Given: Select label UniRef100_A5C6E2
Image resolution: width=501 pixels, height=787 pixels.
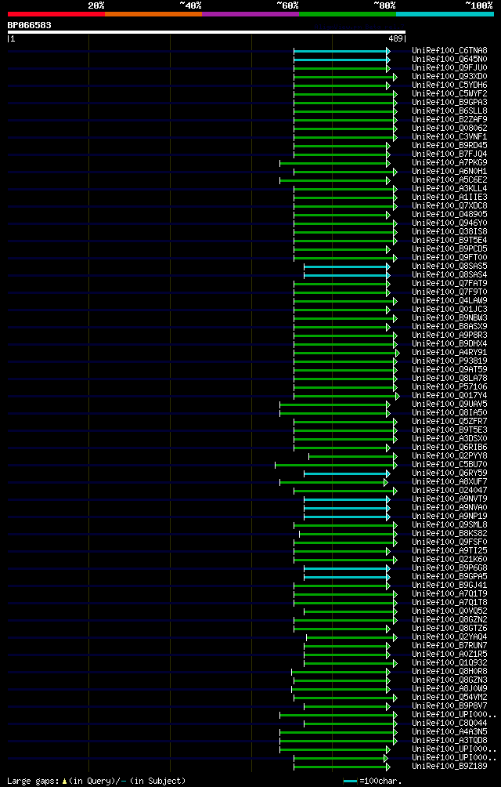Looking at the screenshot, I should tap(449, 180).
